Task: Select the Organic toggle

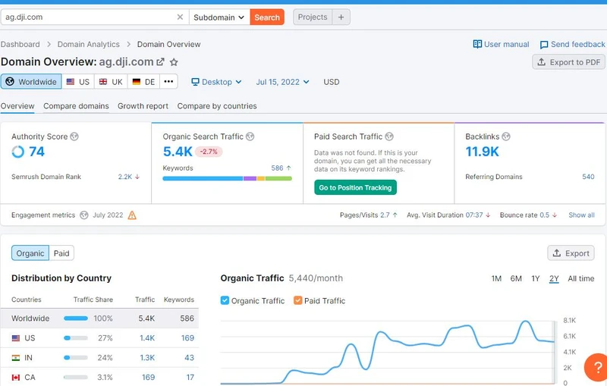Action: [x=30, y=253]
